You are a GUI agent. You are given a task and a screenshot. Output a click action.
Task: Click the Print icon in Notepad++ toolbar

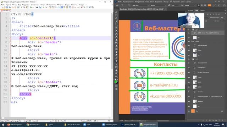pyautogui.click(x=18, y=7)
